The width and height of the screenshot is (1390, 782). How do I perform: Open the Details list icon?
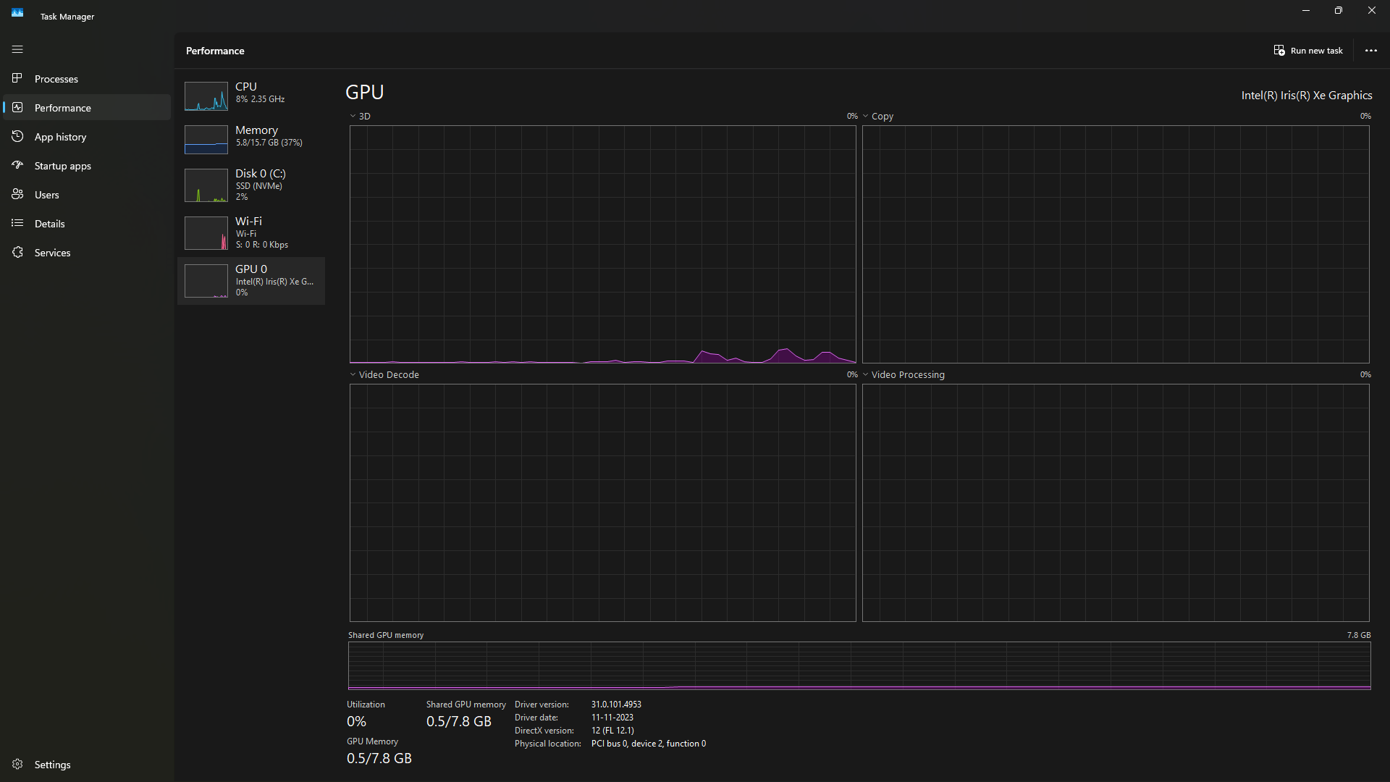[x=17, y=223]
